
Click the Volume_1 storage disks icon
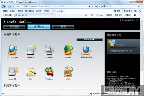click(112, 43)
